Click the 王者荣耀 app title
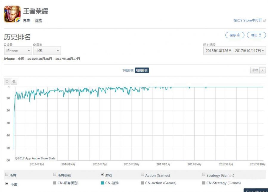268x192 pixels. tap(35, 11)
